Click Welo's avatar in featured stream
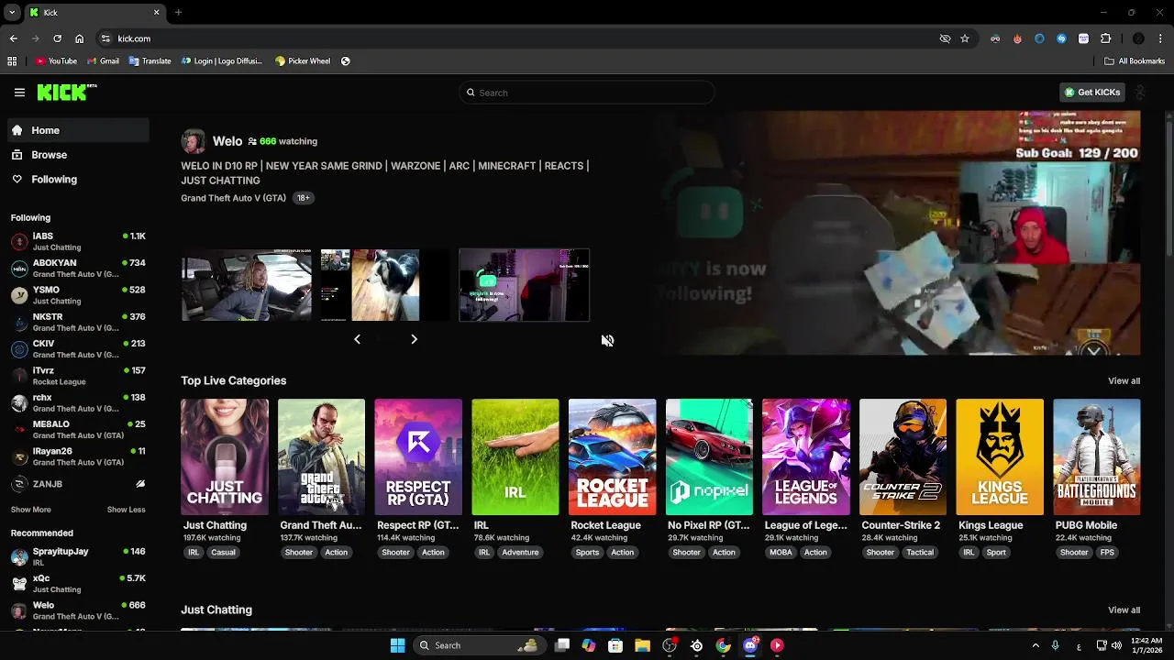This screenshot has width=1174, height=660. (x=194, y=141)
